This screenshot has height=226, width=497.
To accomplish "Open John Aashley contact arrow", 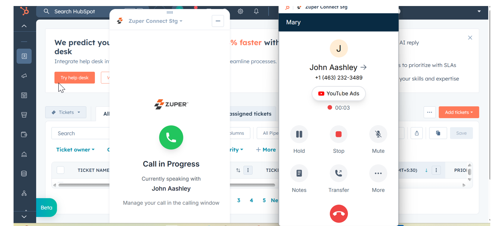I will [363, 67].
